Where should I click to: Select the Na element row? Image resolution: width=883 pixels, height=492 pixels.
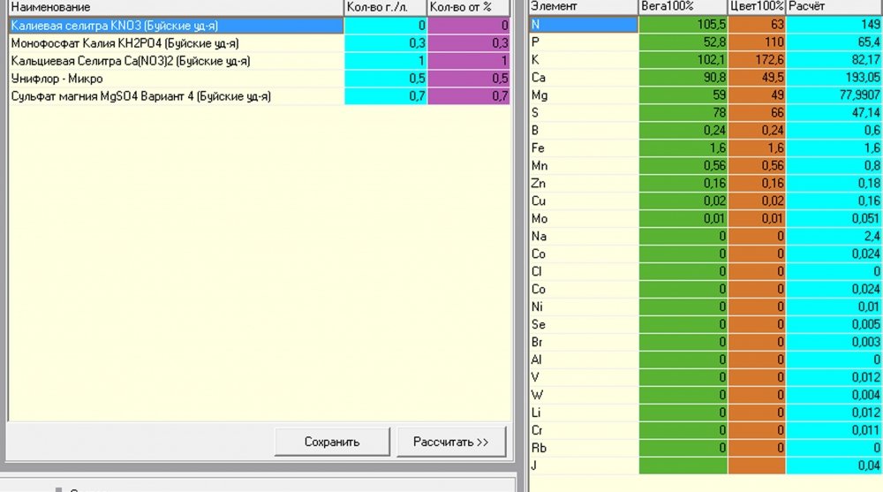(x=706, y=236)
